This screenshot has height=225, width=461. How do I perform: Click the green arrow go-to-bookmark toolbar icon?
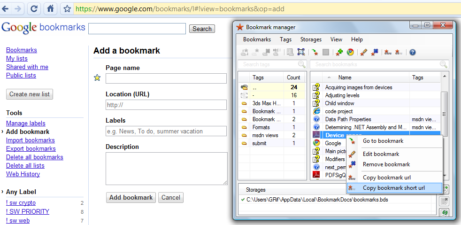[x=315, y=52]
